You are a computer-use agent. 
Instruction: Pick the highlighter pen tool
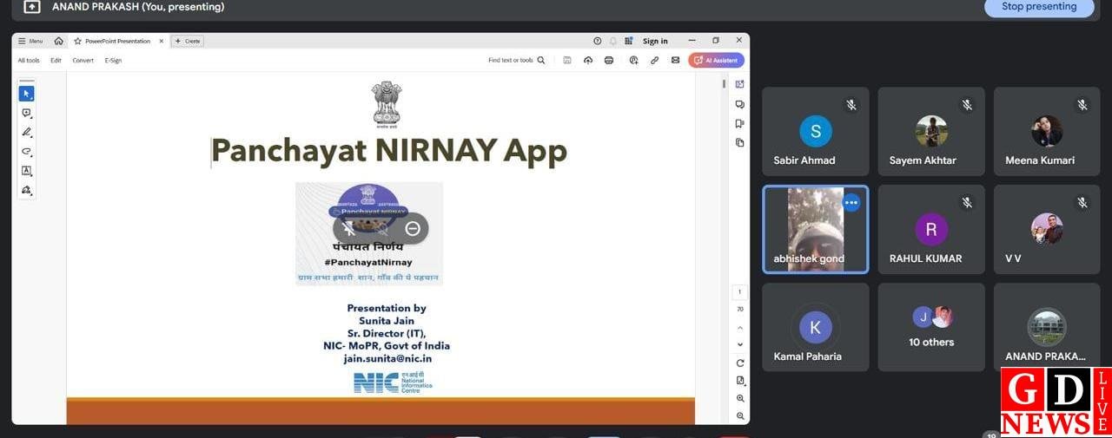(26, 132)
